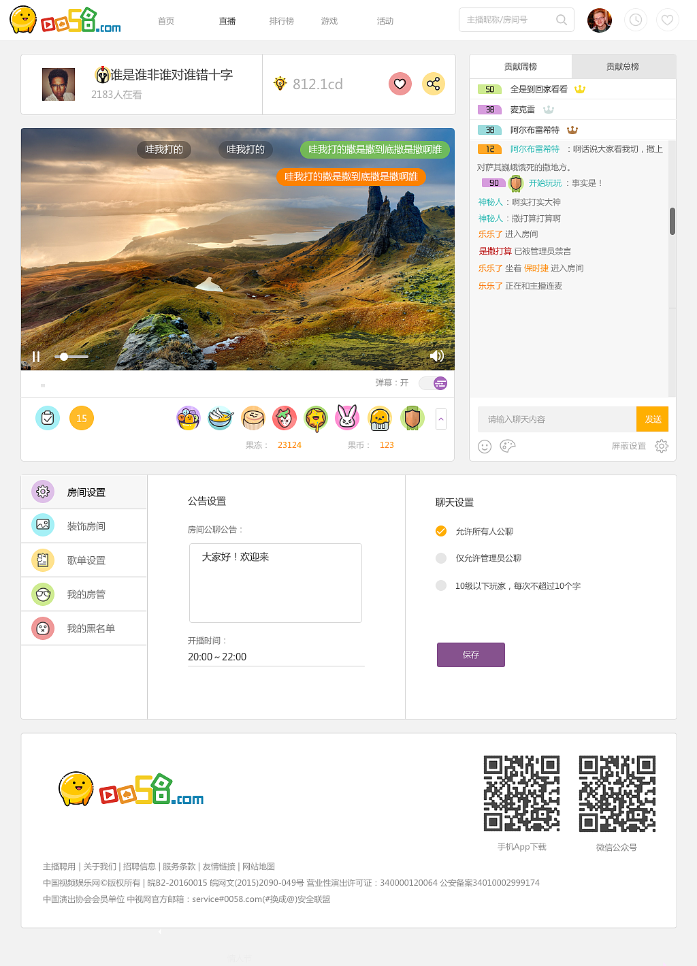Adjust the video progress slider

(x=71, y=357)
